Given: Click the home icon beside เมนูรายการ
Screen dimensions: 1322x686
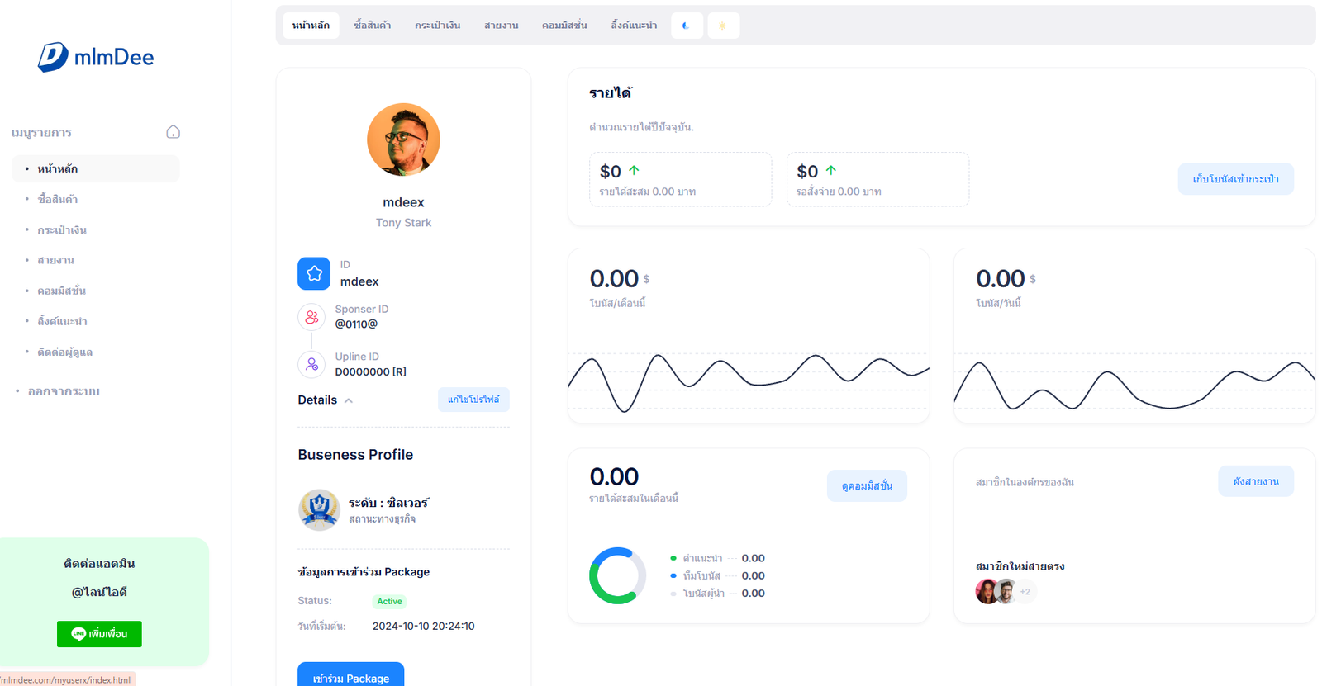Looking at the screenshot, I should point(173,132).
